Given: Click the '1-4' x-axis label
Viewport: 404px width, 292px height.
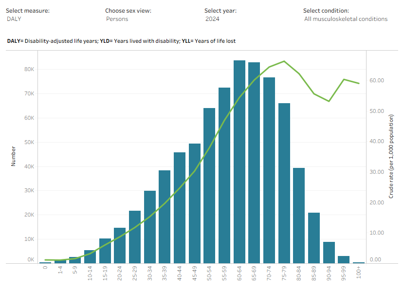Looking at the screenshot, I should [60, 270].
